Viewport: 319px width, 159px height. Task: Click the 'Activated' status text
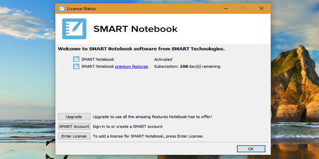pos(163,59)
